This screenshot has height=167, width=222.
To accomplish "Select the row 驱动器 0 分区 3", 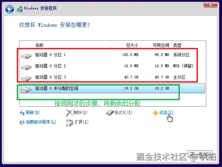I will [x=113, y=77].
